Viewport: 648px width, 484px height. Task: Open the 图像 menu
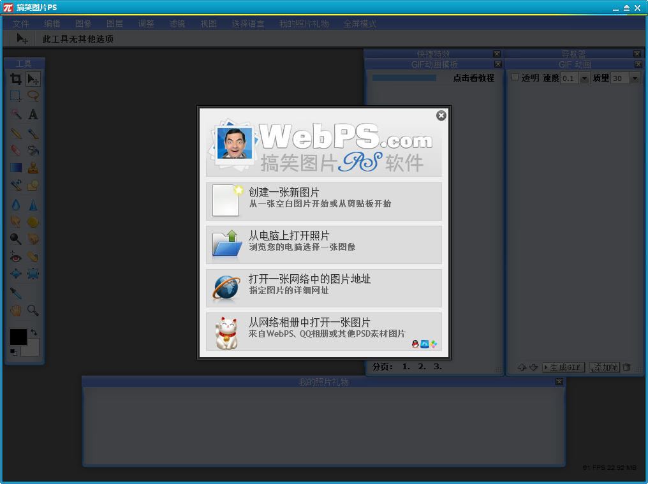[x=84, y=24]
